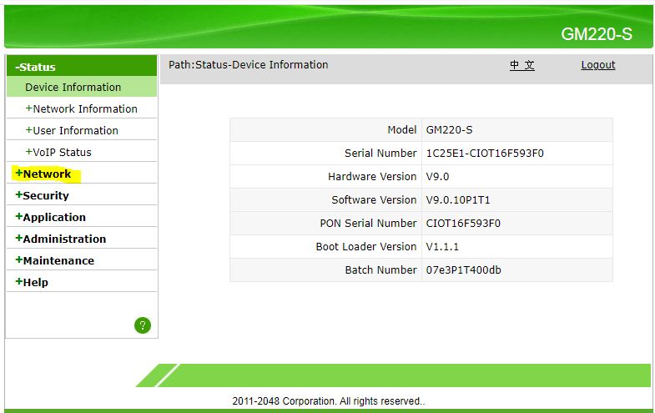This screenshot has height=413, width=655.
Task: Switch language with the 中文 link
Action: pyautogui.click(x=522, y=65)
